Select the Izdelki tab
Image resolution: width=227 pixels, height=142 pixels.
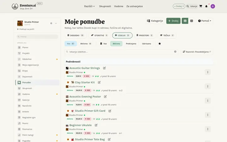[122, 35]
